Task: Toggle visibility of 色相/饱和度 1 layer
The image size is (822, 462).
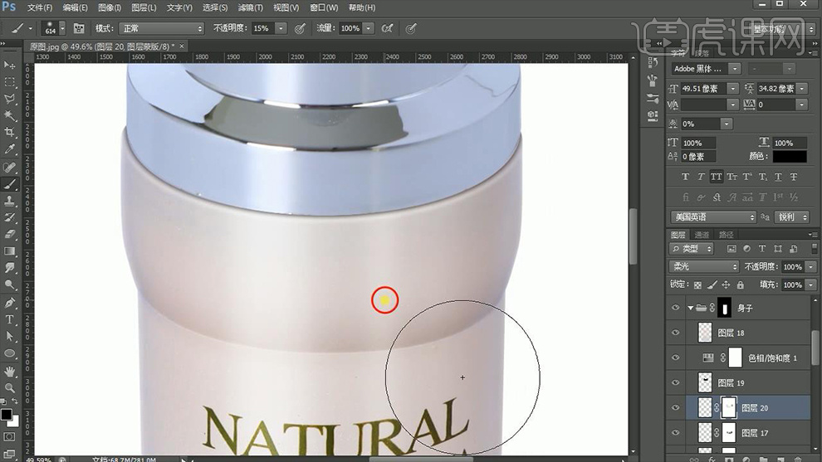Action: (x=676, y=358)
